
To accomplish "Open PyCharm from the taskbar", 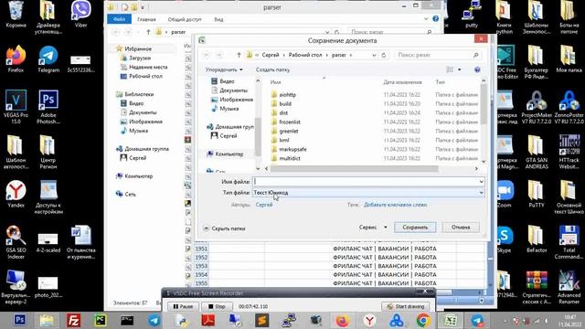I will (x=101, y=321).
